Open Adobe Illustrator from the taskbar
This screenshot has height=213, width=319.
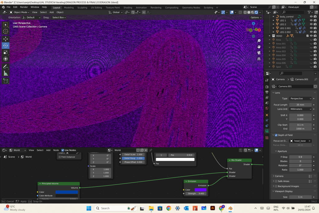coord(212,208)
